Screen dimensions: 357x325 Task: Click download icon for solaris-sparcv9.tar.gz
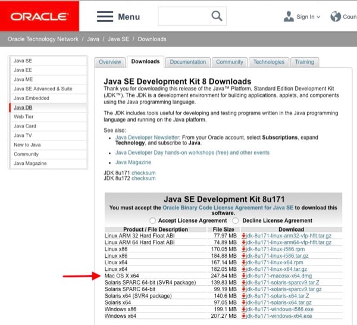coord(243,289)
